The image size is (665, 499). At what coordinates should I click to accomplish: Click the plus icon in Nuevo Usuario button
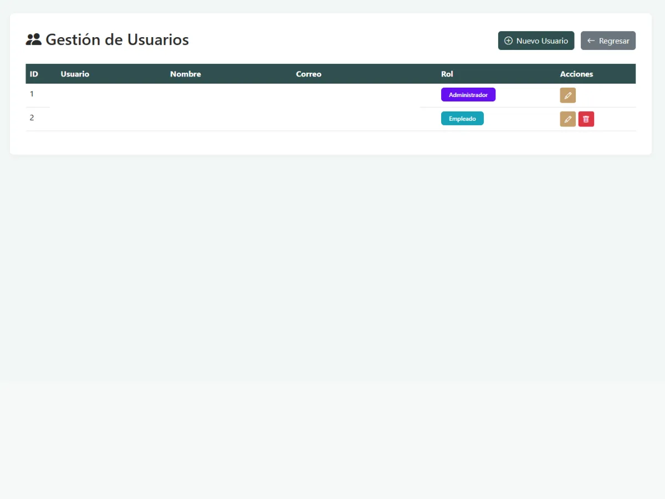[508, 40]
